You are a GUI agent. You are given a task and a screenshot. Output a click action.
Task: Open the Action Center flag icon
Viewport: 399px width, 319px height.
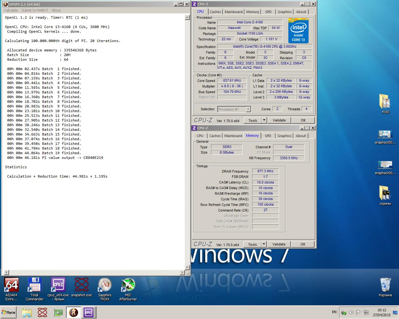click(359, 312)
